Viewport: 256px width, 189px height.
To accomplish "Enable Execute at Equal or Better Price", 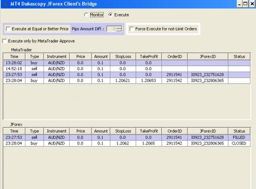I will [x=8, y=29].
